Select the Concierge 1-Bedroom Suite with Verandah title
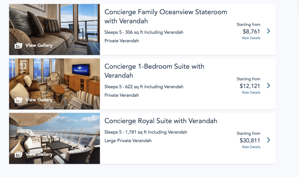The height and width of the screenshot is (177, 299). click(154, 71)
